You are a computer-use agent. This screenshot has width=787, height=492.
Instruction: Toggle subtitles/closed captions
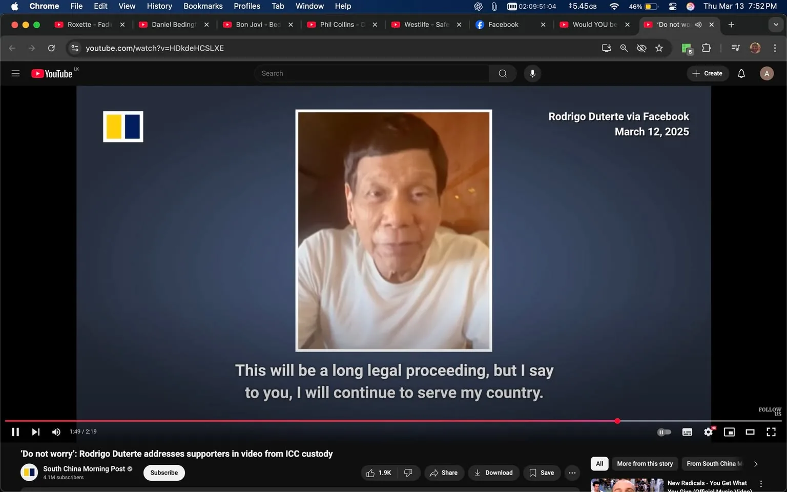pos(687,432)
